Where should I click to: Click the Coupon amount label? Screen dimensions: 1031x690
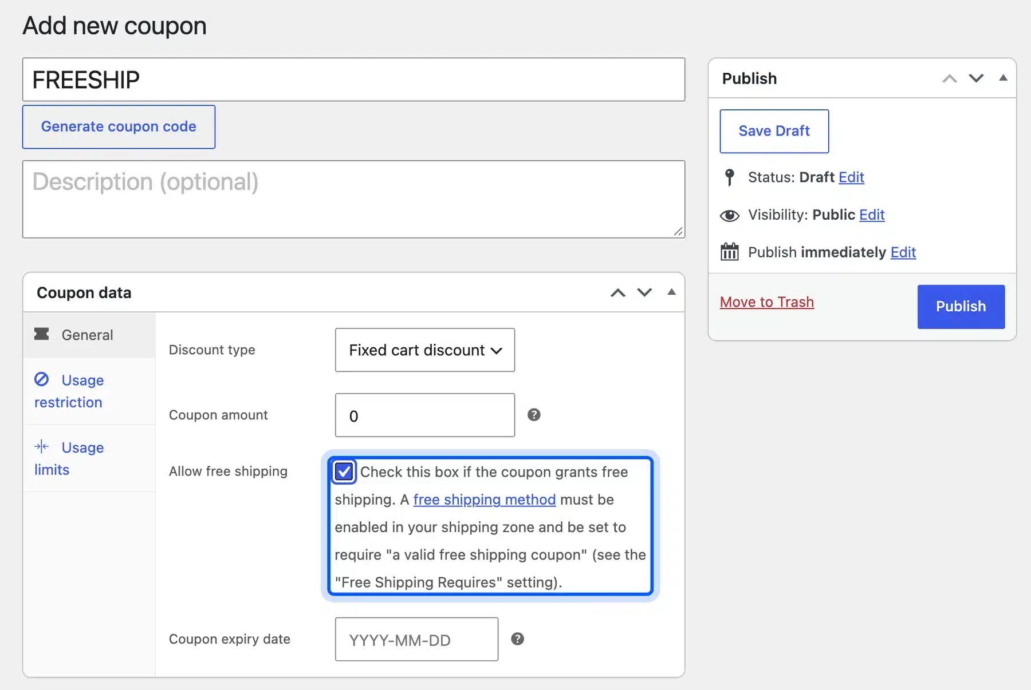click(218, 415)
